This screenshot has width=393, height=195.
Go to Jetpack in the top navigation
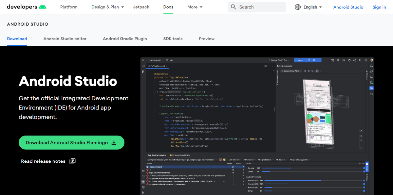pos(141,7)
